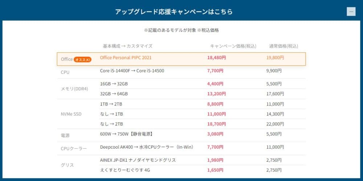The width and height of the screenshot is (363, 181).
Task: Click the アップグレード応援キャンペーンはこちら header
Action: 174,12
